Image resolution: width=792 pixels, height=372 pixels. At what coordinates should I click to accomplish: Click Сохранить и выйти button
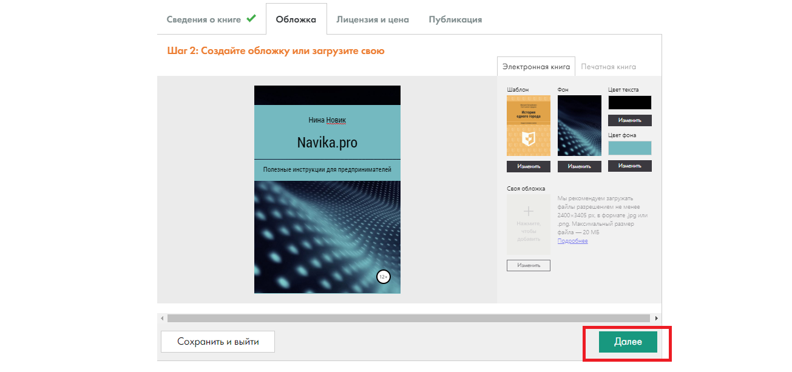click(x=218, y=342)
